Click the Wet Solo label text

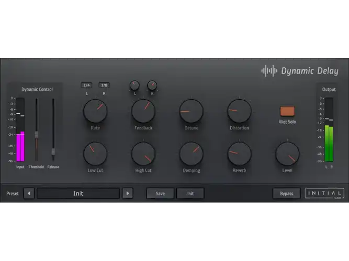click(x=287, y=122)
